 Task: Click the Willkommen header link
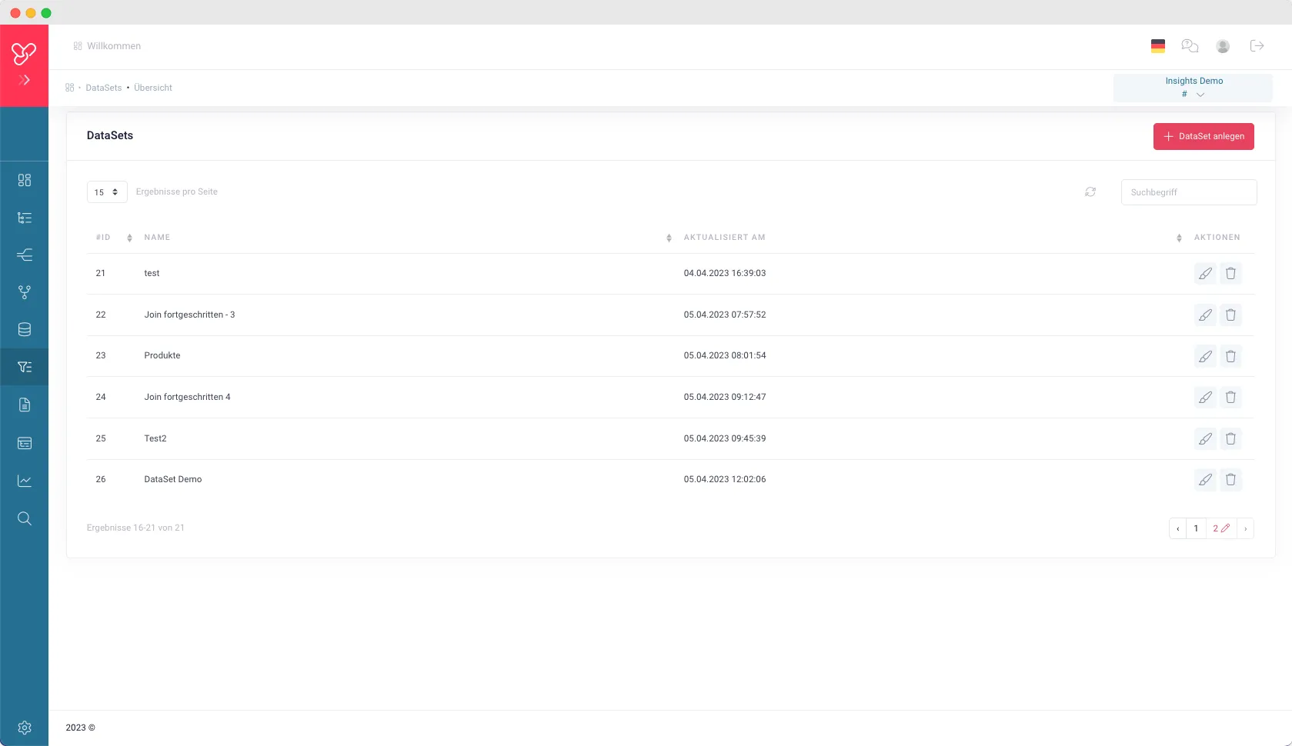[114, 46]
